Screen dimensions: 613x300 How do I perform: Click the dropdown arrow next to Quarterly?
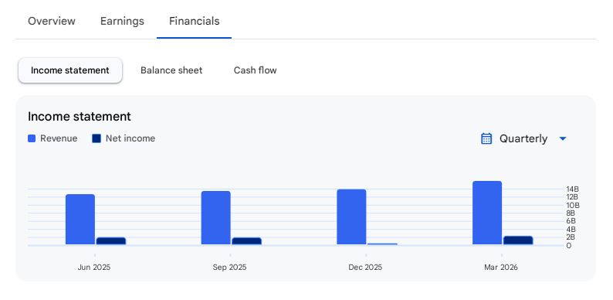(x=563, y=138)
